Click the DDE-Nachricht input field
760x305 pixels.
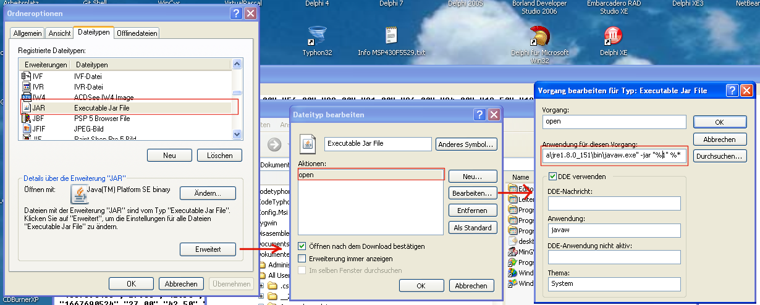pos(614,203)
